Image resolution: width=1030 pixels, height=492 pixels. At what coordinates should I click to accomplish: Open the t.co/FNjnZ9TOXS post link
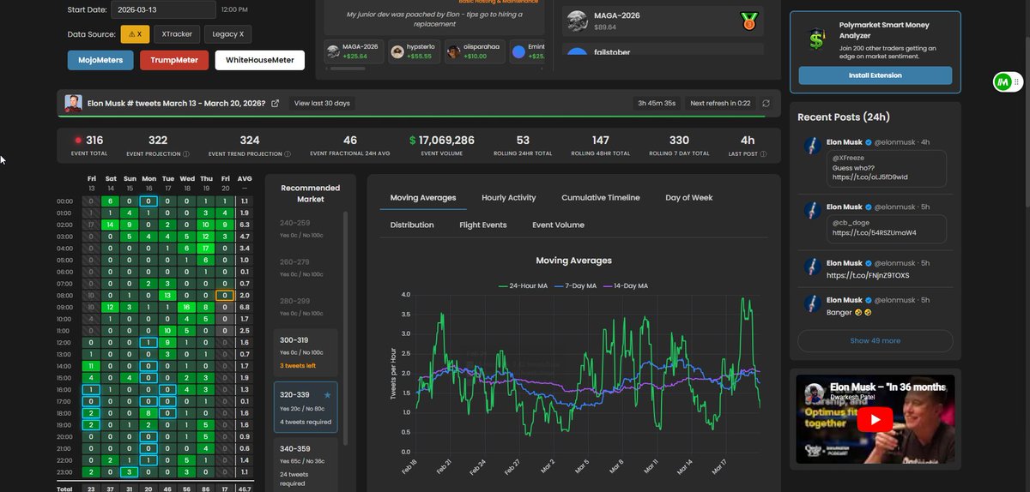point(867,275)
